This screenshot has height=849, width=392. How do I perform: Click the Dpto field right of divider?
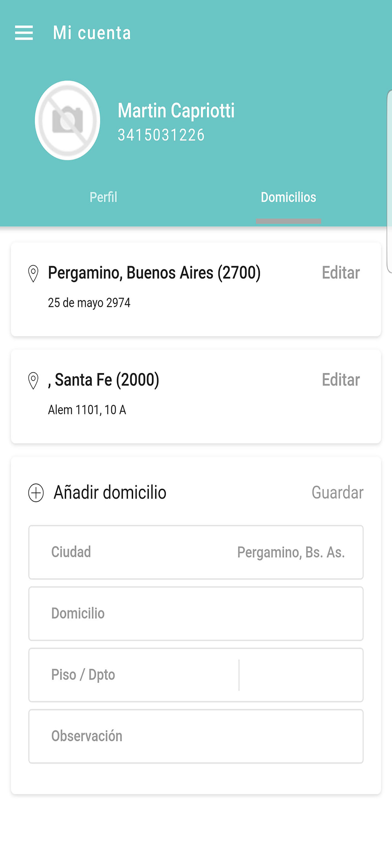[300, 675]
